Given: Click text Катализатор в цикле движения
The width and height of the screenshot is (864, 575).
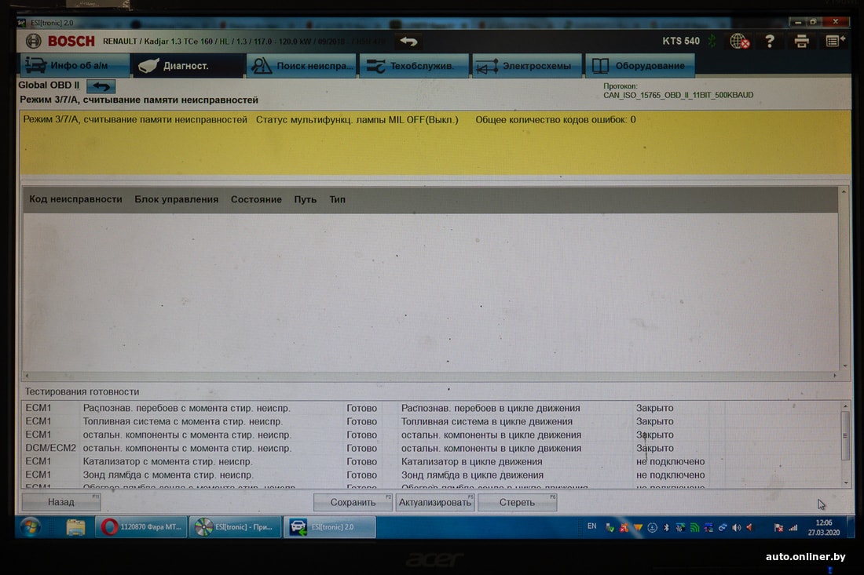Looking at the screenshot, I should (x=472, y=462).
